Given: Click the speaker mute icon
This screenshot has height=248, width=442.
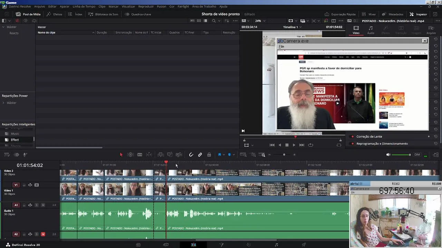Looking at the screenshot, I should 388,155.
